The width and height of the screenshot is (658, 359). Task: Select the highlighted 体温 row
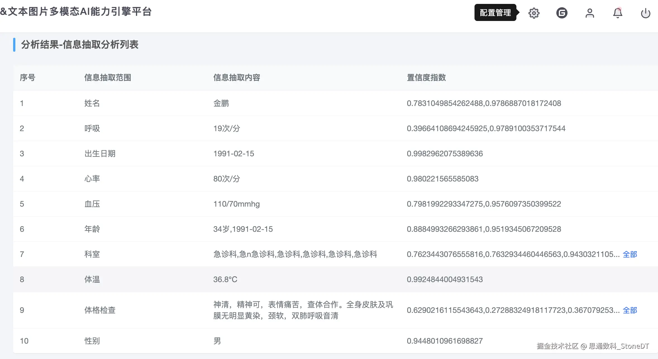coord(92,279)
